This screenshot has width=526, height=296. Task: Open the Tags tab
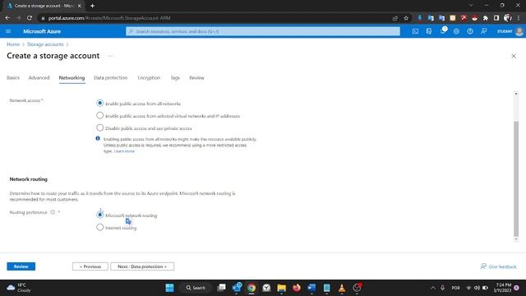point(175,77)
